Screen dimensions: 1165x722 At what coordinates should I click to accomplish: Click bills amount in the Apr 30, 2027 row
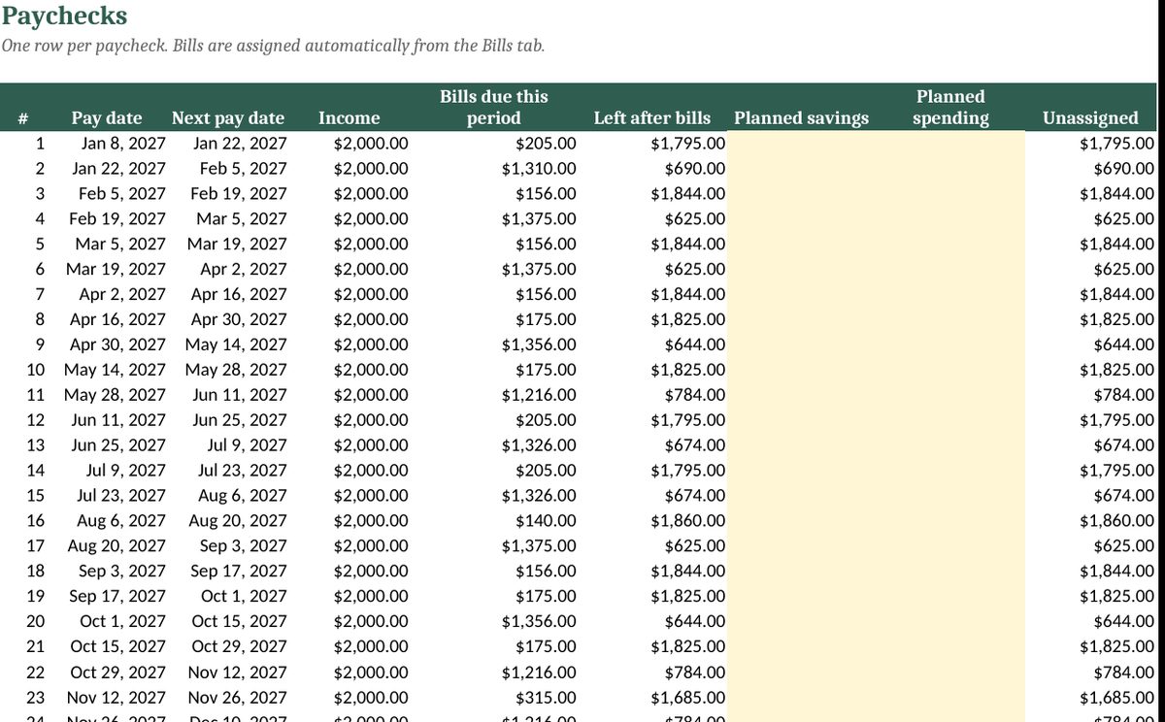539,345
